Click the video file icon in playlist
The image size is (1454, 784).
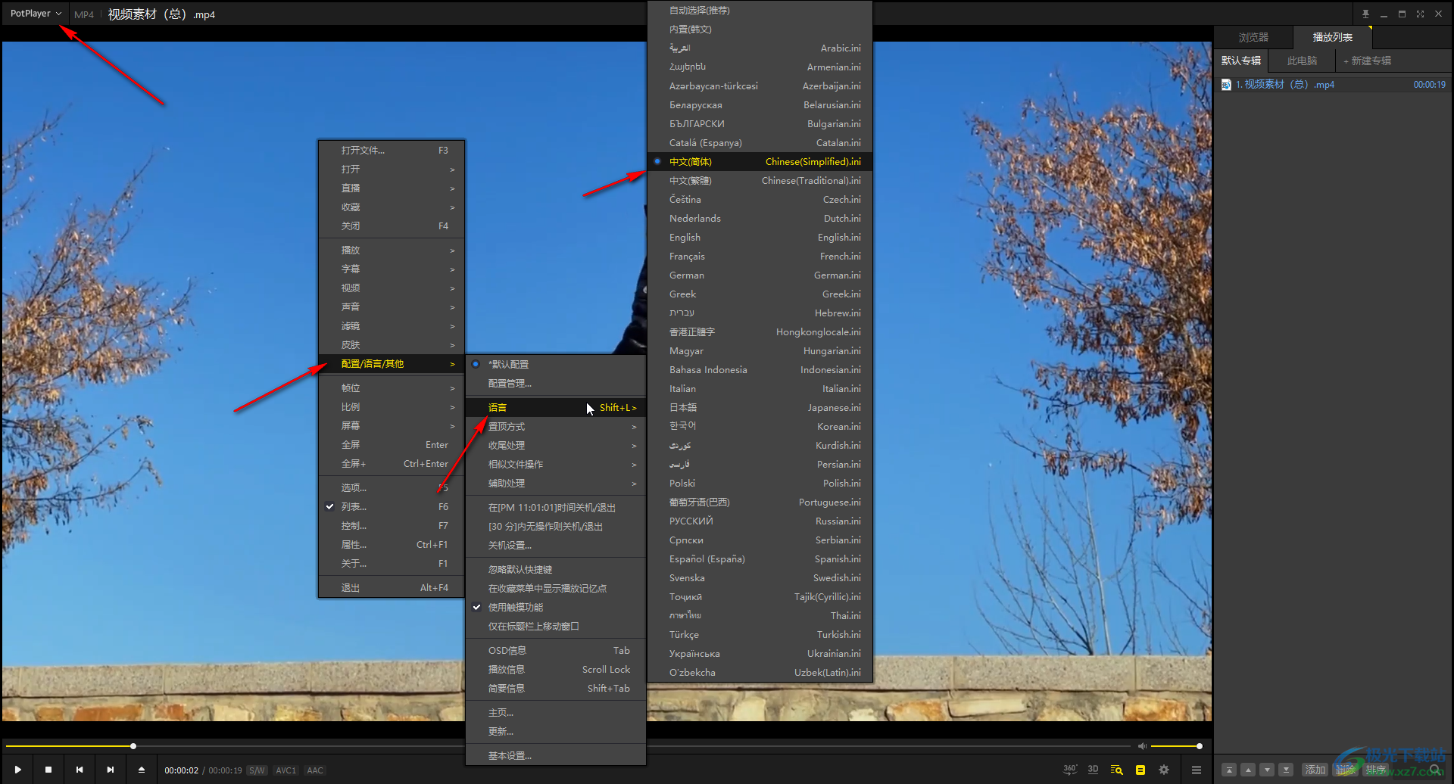[x=1226, y=85]
